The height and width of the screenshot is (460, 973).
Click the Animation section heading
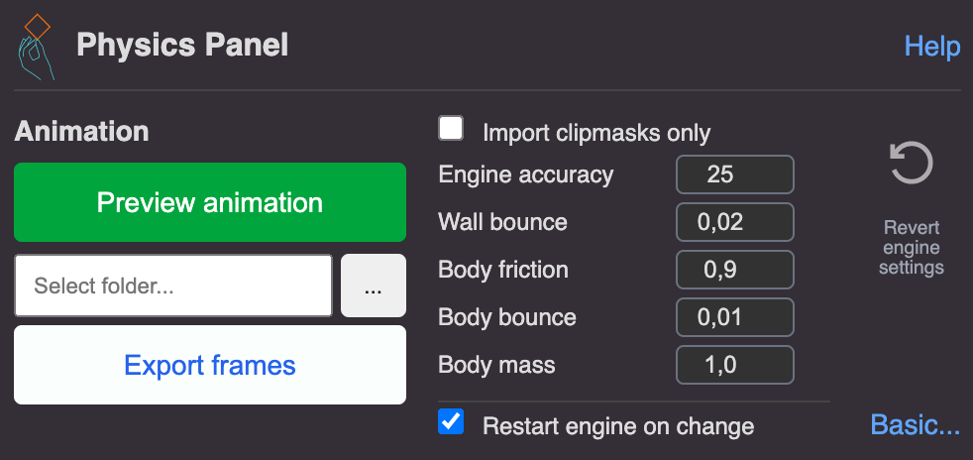tap(81, 131)
